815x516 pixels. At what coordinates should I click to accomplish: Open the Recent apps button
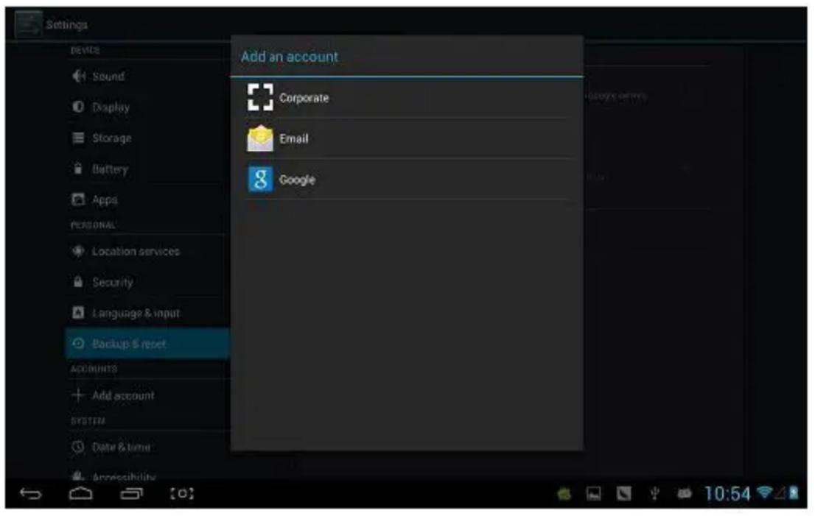tap(131, 493)
